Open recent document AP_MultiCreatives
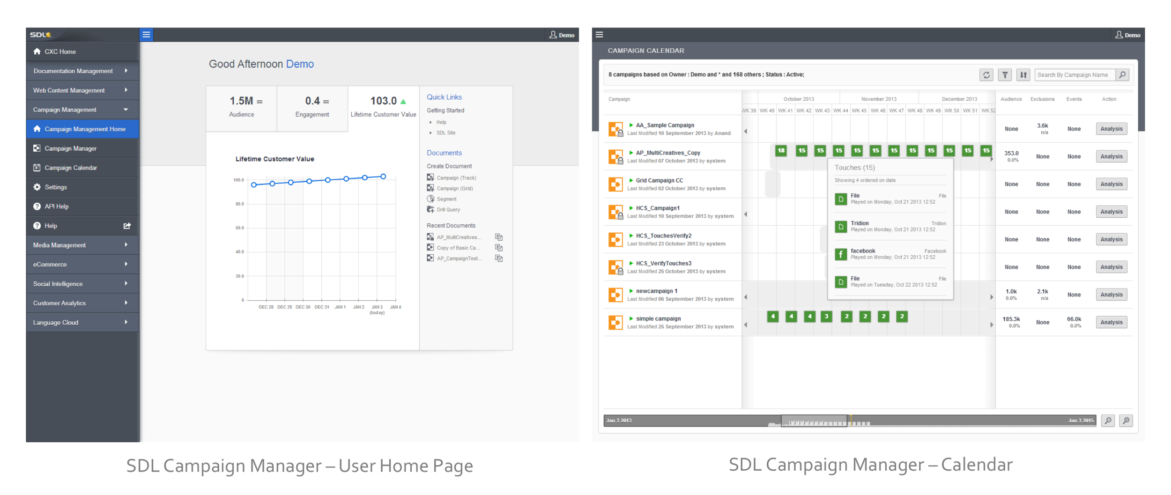This screenshot has height=495, width=1171. 454,237
